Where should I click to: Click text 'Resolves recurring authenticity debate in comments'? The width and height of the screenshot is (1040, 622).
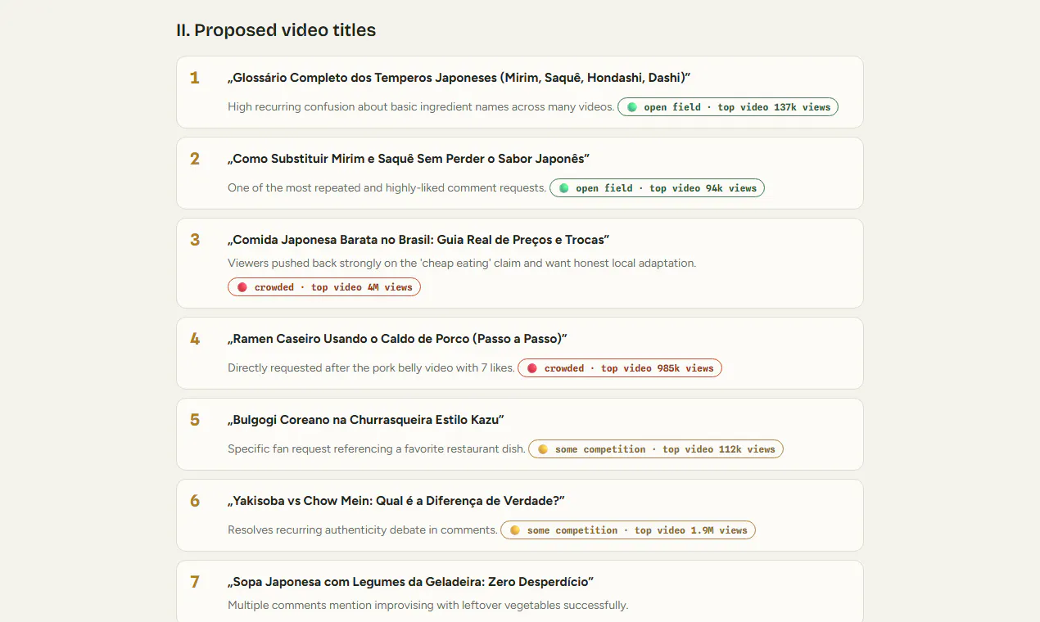tap(363, 530)
